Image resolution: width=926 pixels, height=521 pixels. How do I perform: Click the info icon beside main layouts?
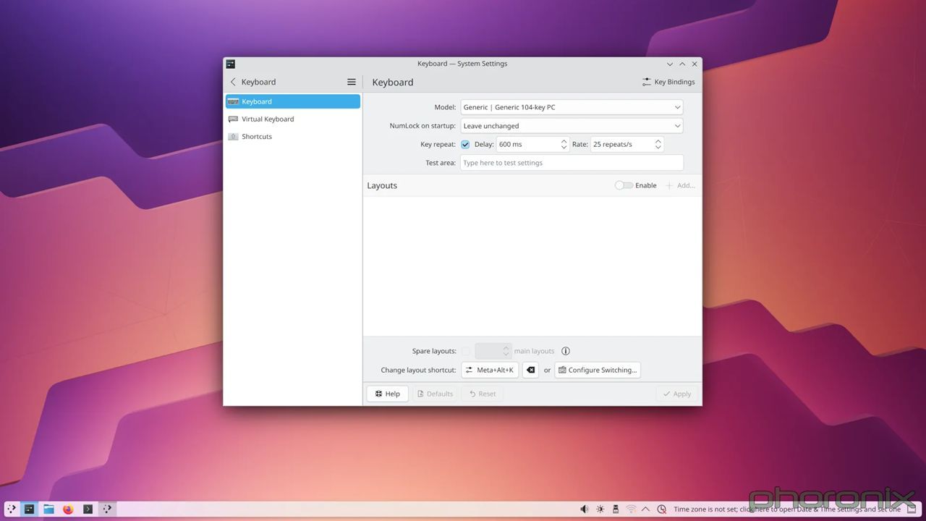click(565, 351)
